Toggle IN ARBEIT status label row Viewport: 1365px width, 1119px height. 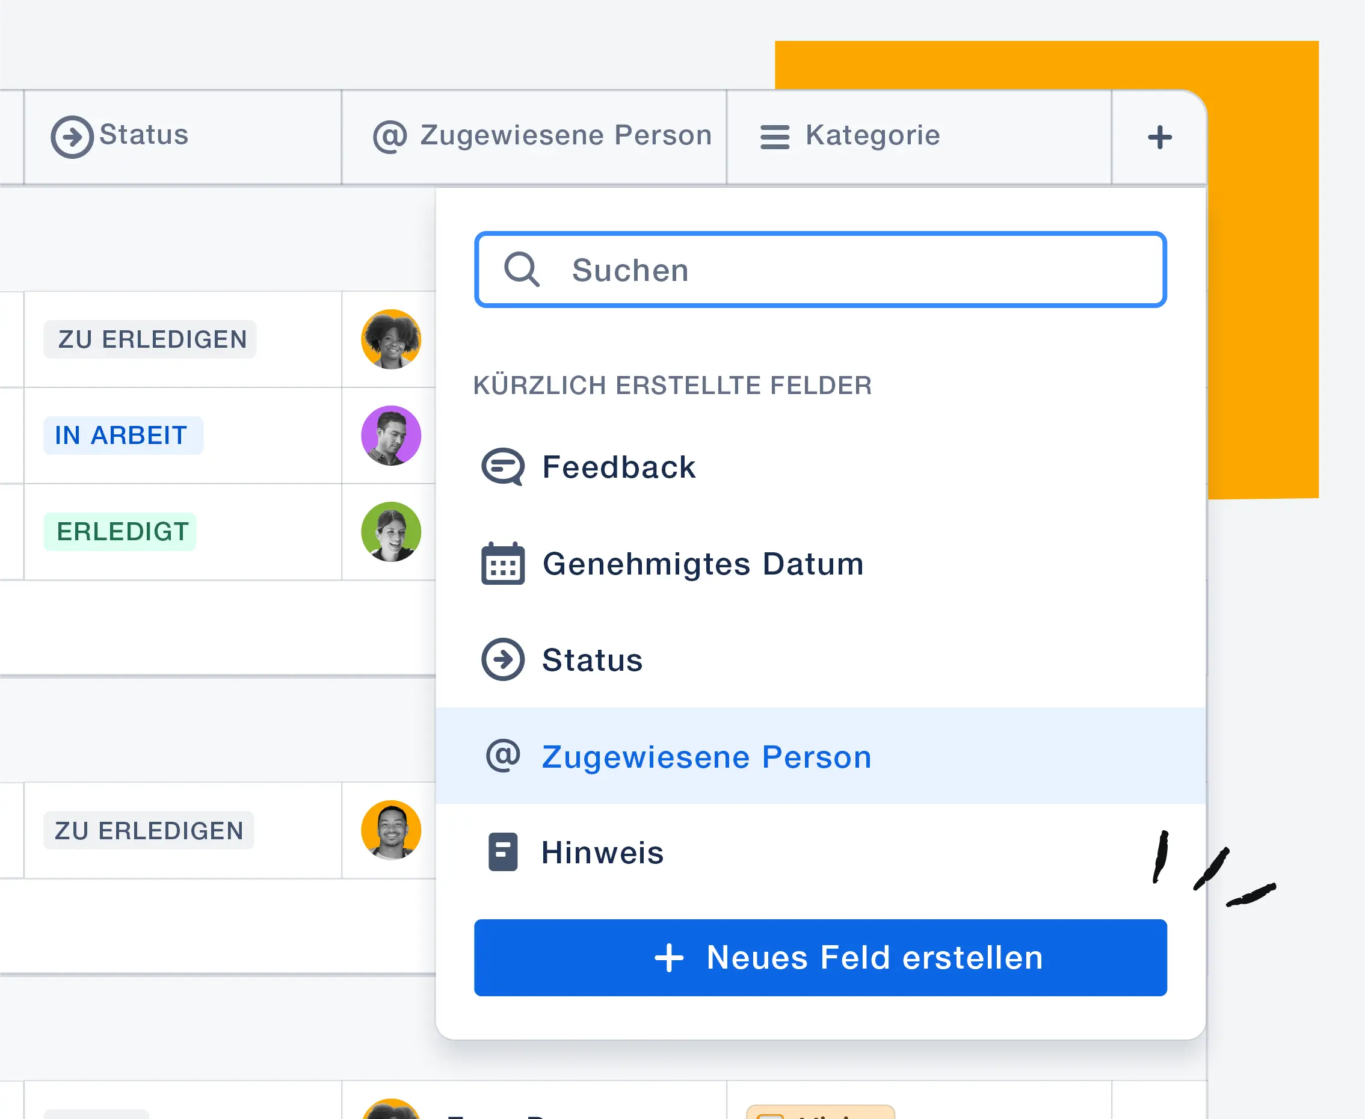(123, 436)
